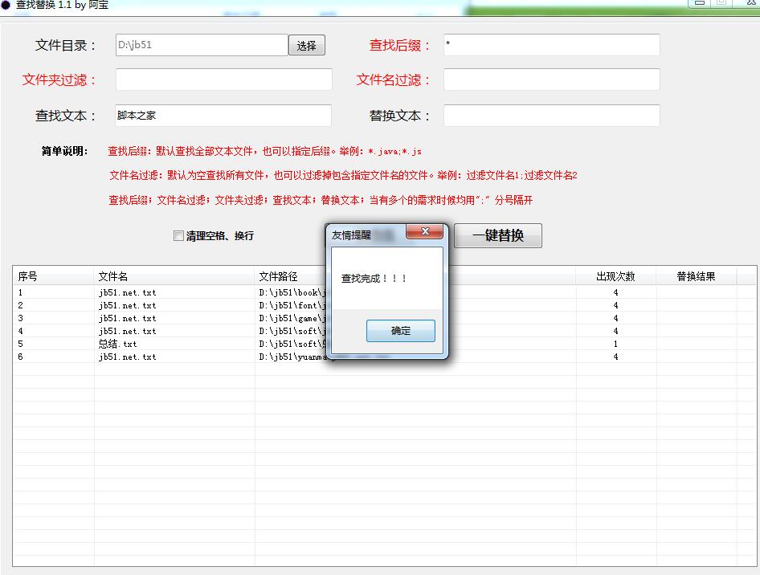This screenshot has width=760, height=575.
Task: Click the empty 文件夹过滤 input field
Action: (x=223, y=80)
